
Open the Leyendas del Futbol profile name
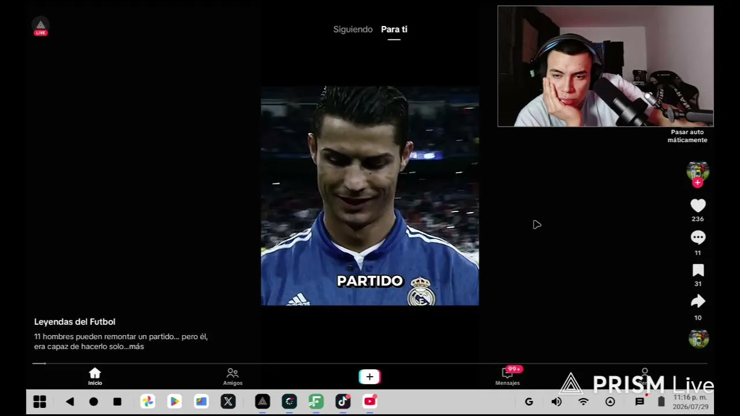click(75, 322)
